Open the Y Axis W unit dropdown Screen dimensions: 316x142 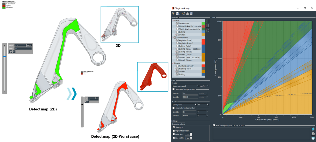tap(203, 105)
